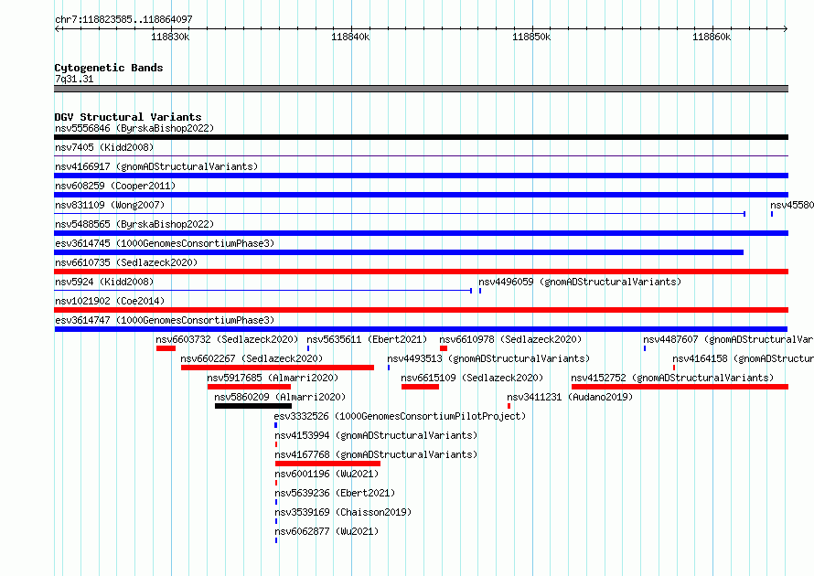Click the blue esv3614745 variant bar
Screen dimensions: 814x576
[x=399, y=252]
